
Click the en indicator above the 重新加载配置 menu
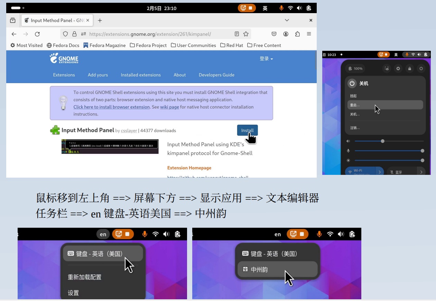103,234
